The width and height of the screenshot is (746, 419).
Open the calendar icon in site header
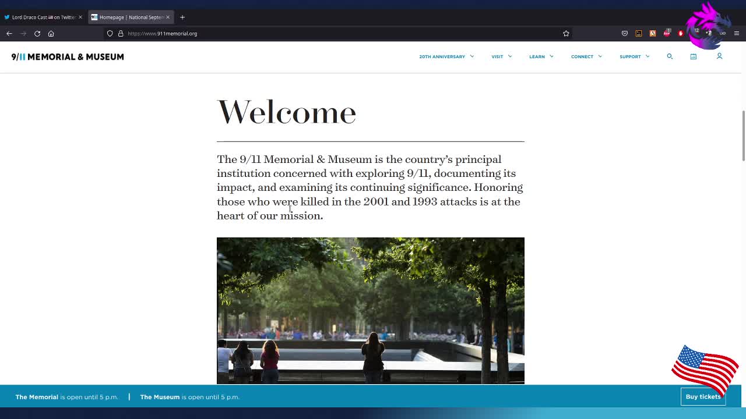(x=694, y=56)
